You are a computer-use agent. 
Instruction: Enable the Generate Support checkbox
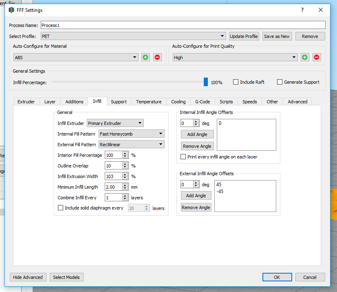tap(280, 82)
